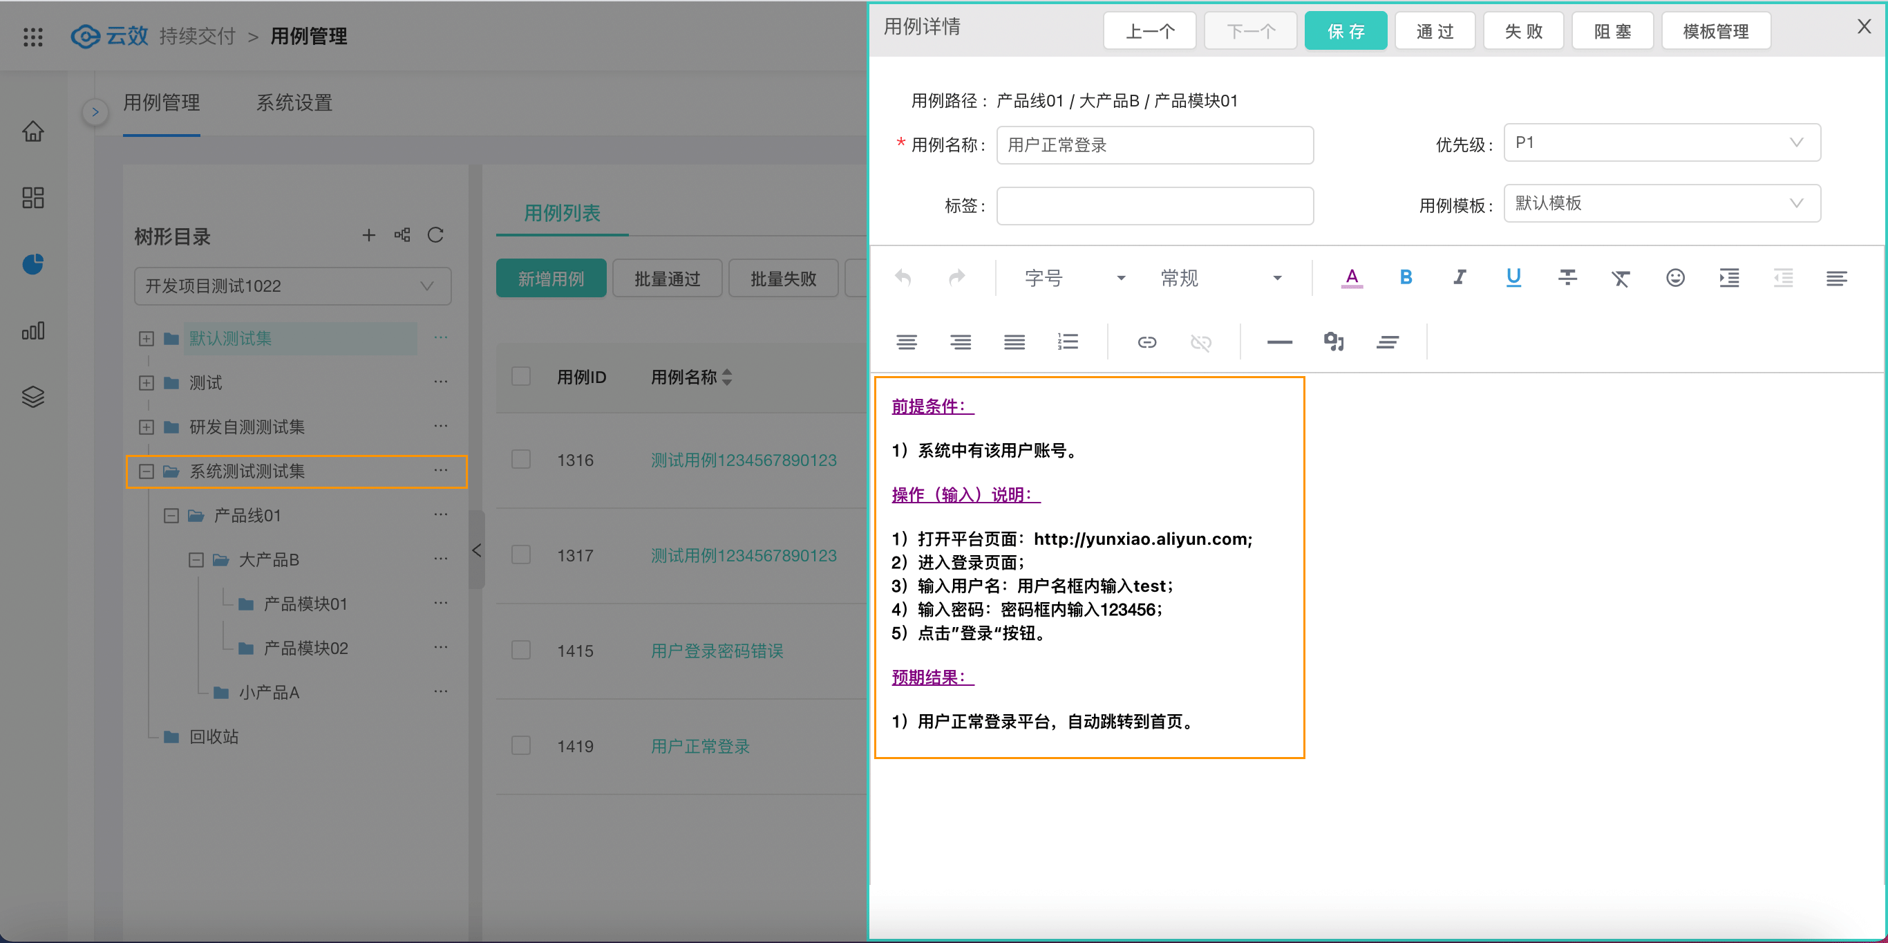
Task: Click the undo icon in editor toolbar
Action: tap(903, 278)
